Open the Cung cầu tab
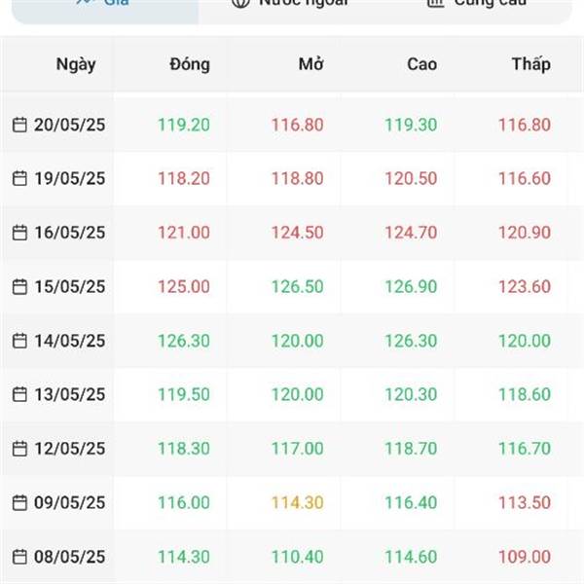Image resolution: width=584 pixels, height=584 pixels. pyautogui.click(x=477, y=5)
